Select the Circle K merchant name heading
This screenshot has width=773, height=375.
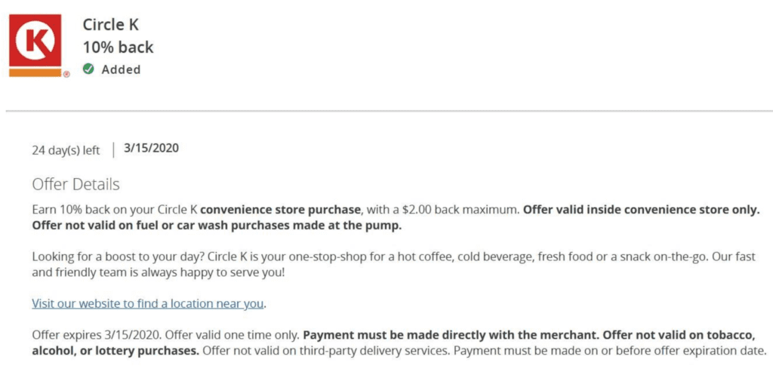click(113, 24)
